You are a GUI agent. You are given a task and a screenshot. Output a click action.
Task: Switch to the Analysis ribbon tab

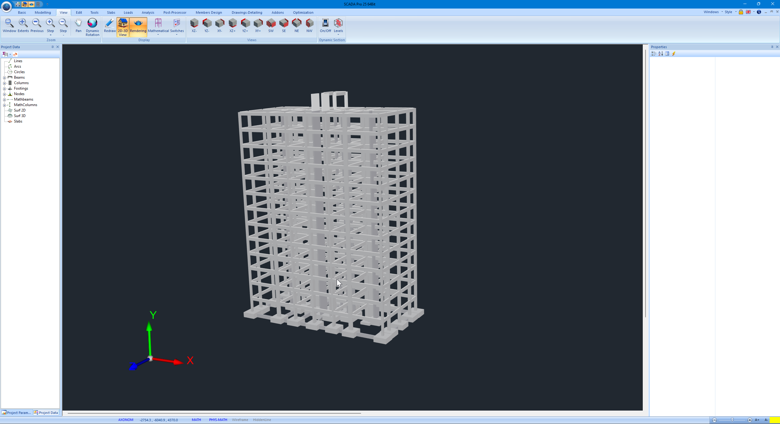tap(148, 12)
